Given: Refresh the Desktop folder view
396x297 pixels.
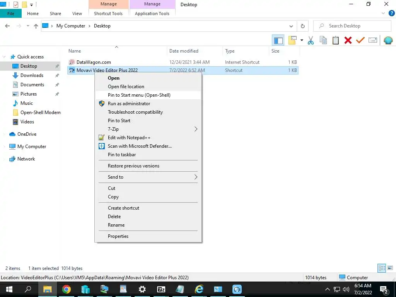Looking at the screenshot, I should 302,26.
